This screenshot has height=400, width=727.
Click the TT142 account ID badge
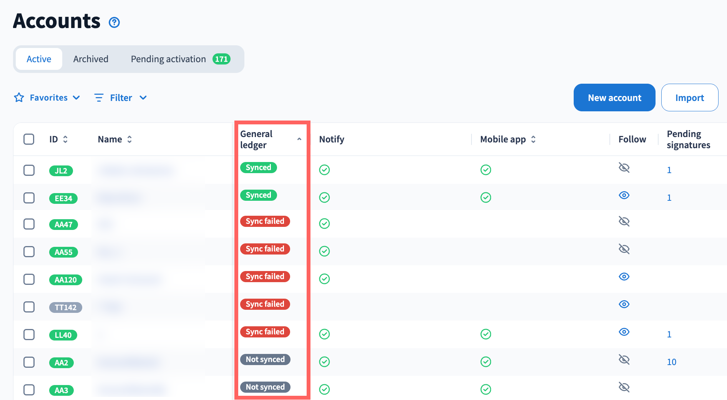click(65, 307)
